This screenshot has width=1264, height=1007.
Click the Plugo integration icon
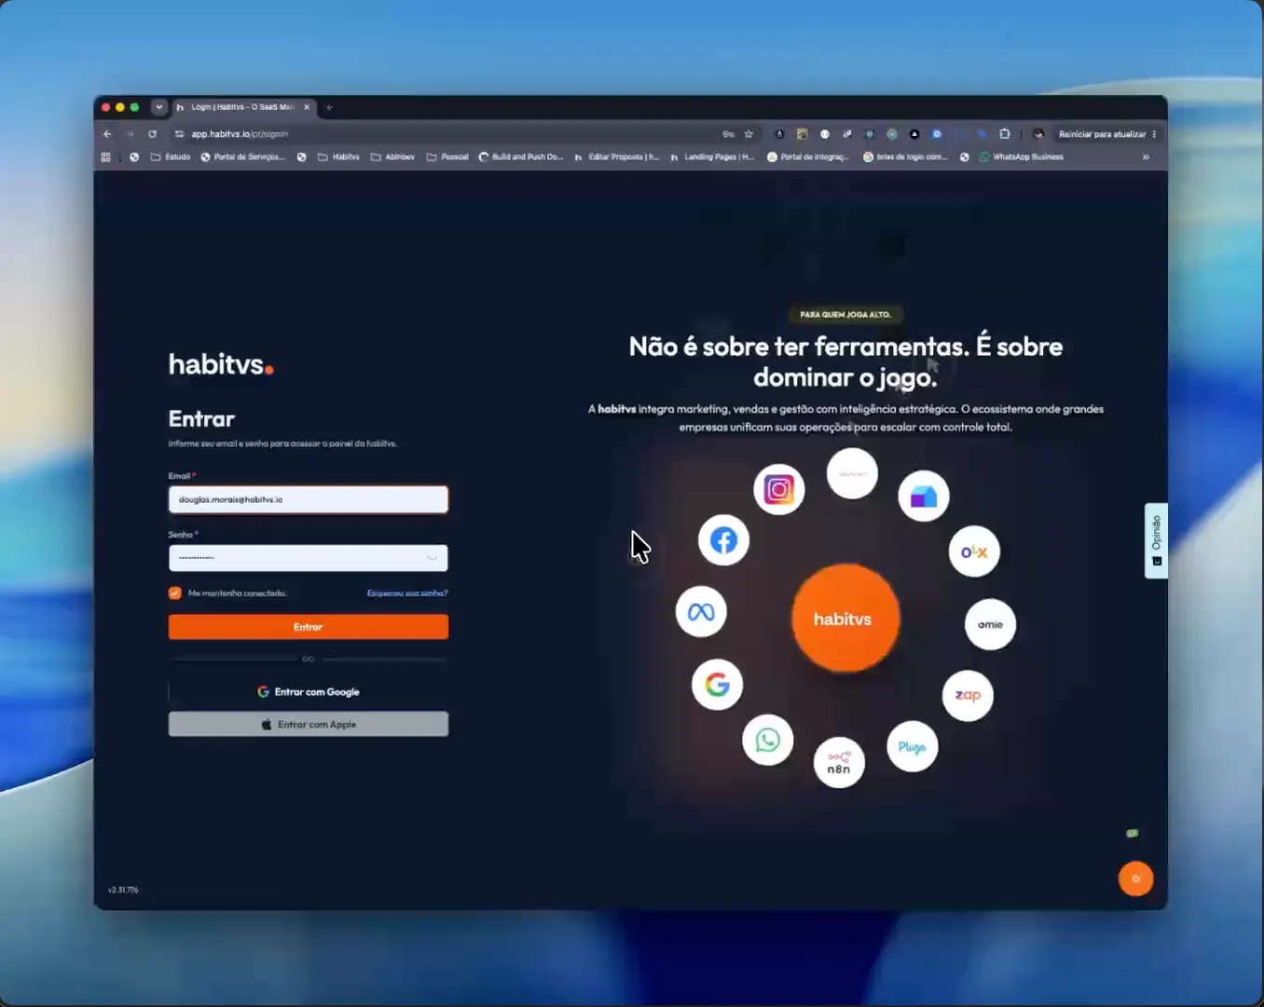point(912,747)
